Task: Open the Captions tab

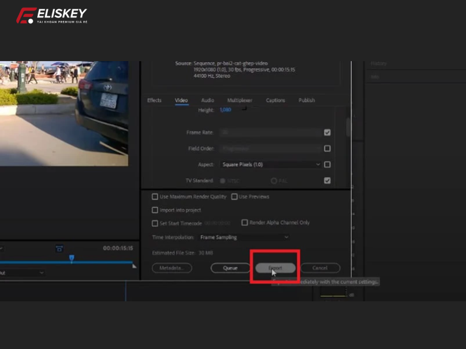Action: pos(275,100)
